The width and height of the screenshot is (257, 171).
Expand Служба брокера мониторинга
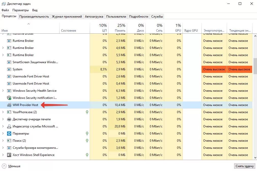[x=3, y=148]
